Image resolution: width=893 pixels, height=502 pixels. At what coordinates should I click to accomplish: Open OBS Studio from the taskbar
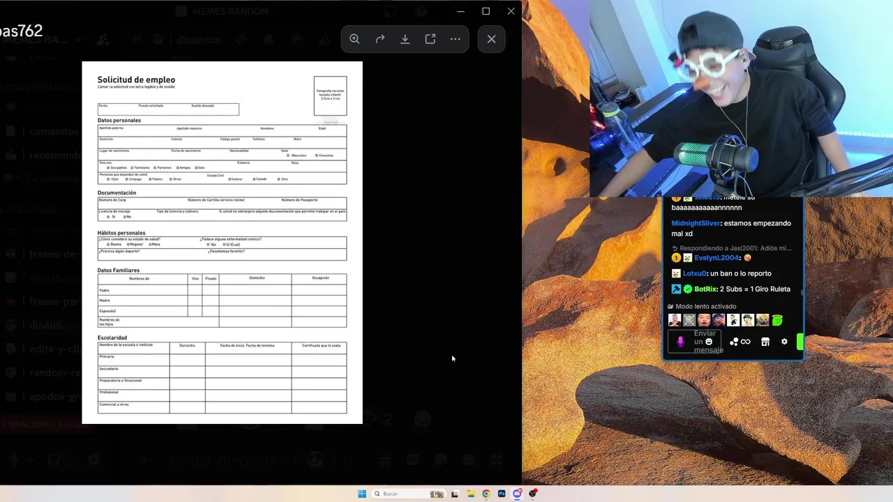coord(533,494)
